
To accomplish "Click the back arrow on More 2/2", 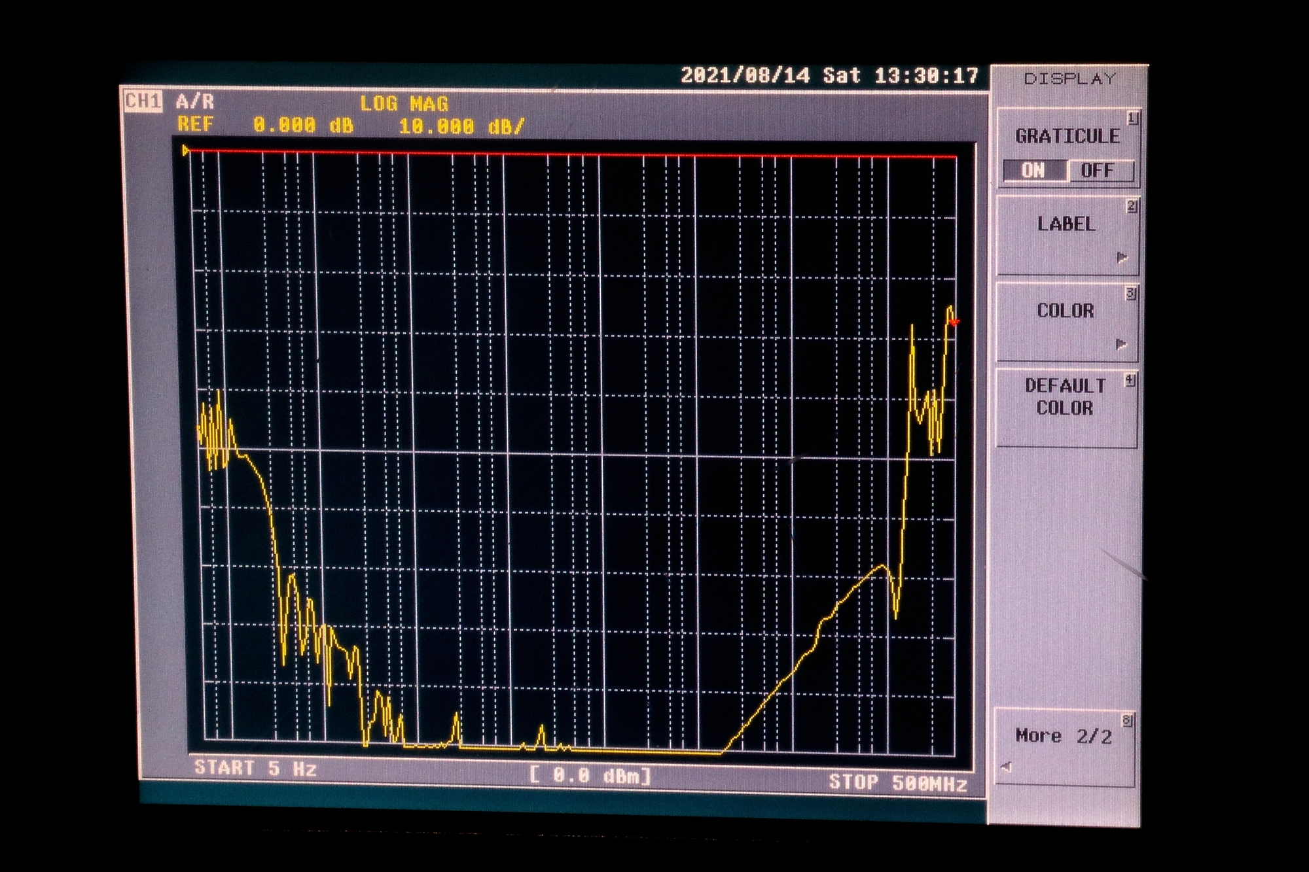I will click(1007, 767).
